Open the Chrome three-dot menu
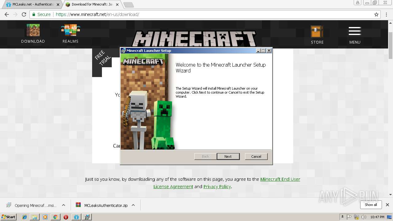 coord(387,14)
